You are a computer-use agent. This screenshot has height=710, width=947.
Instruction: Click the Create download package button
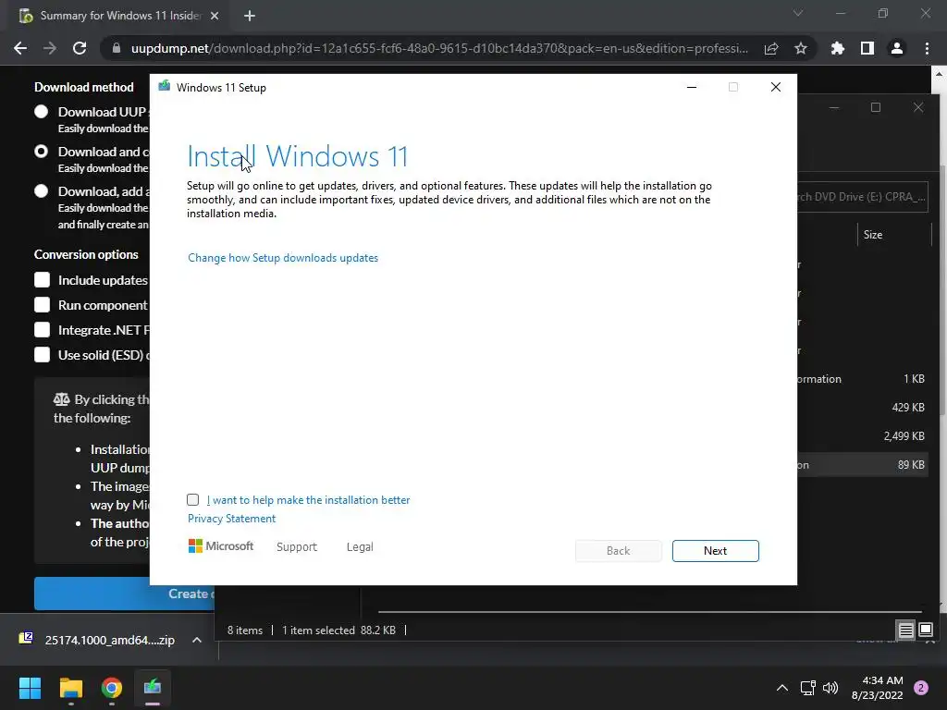[x=124, y=594]
